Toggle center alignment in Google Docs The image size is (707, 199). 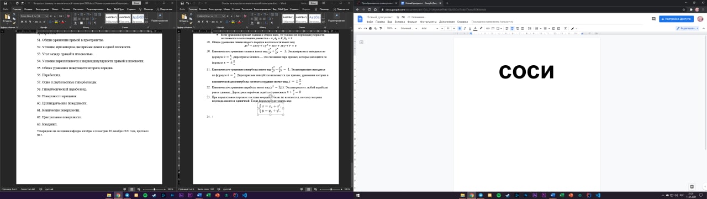[512, 28]
